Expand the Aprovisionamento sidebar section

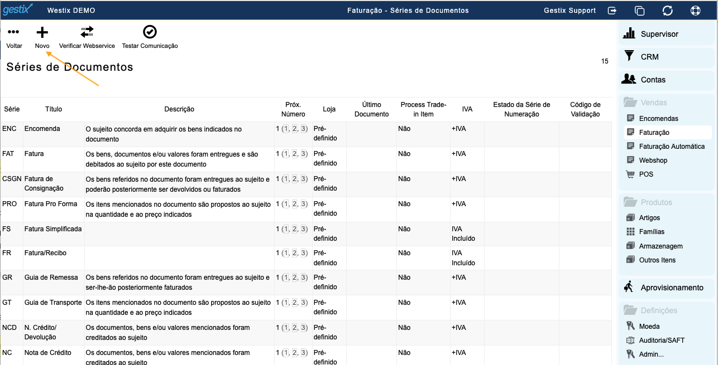pos(672,288)
